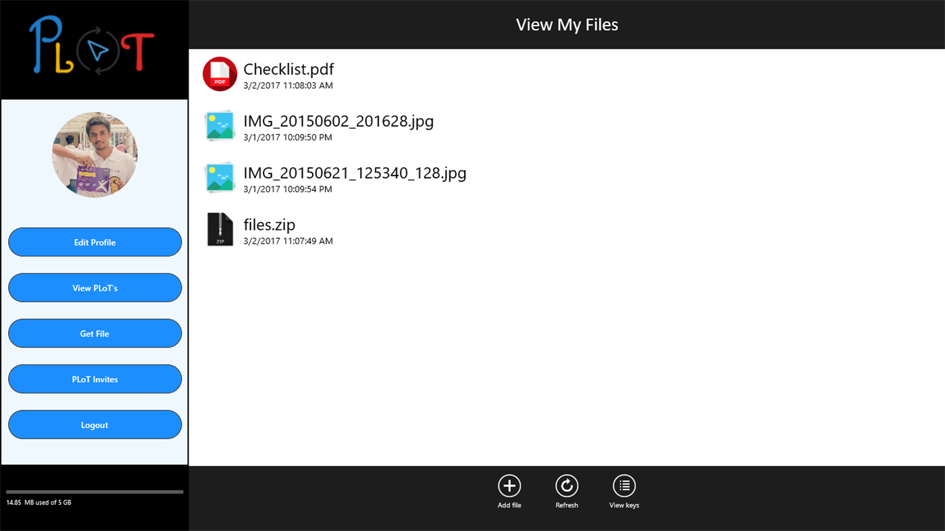Open the Edit Profile button
The width and height of the screenshot is (945, 531).
point(95,242)
